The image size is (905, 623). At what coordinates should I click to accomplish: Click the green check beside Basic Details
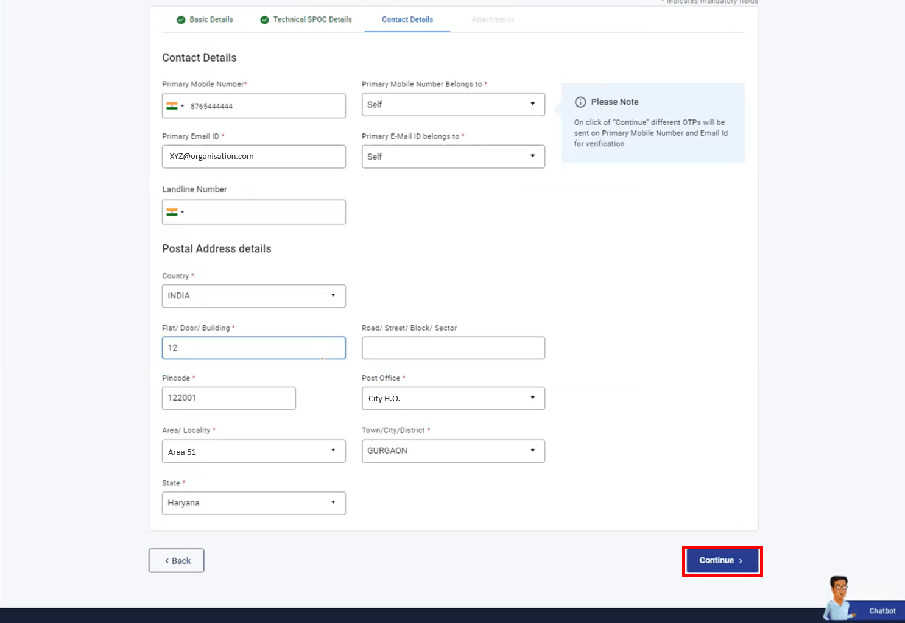click(x=181, y=20)
